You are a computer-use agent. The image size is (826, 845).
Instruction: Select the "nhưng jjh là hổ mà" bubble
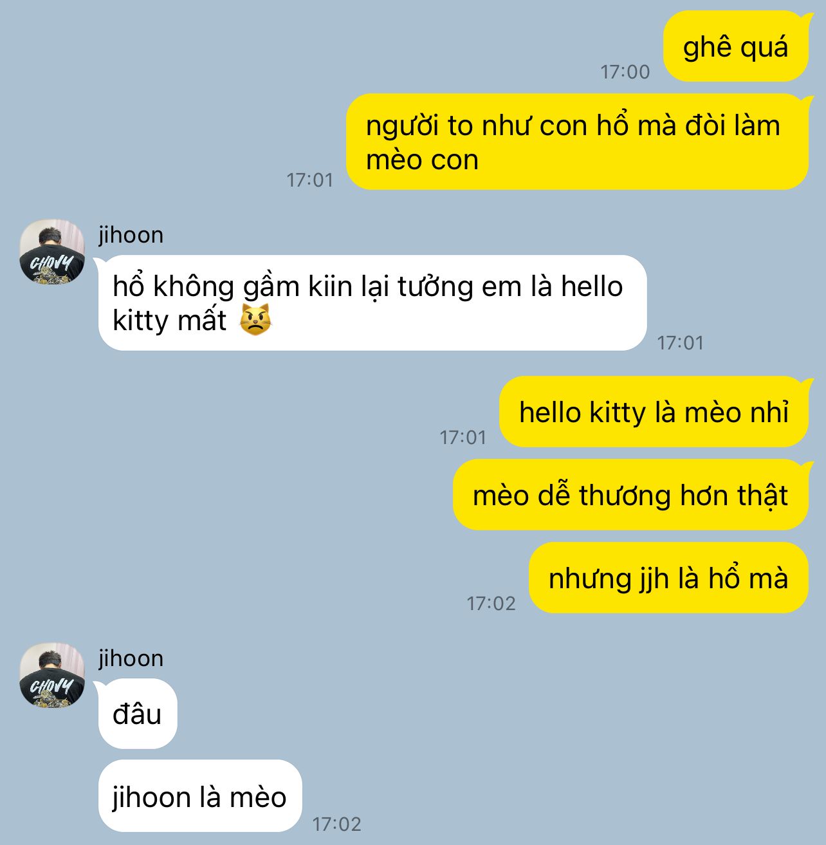tap(668, 578)
